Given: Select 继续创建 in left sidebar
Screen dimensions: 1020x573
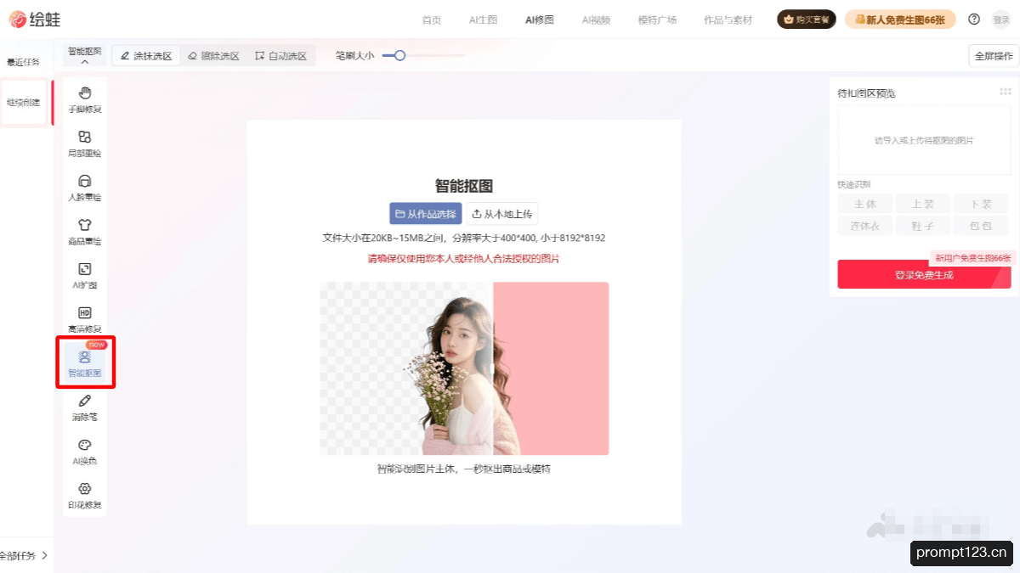Looking at the screenshot, I should pos(24,102).
